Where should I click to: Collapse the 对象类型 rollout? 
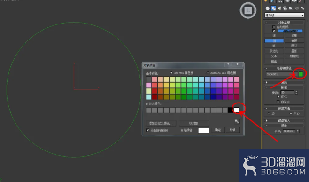coord(284,23)
